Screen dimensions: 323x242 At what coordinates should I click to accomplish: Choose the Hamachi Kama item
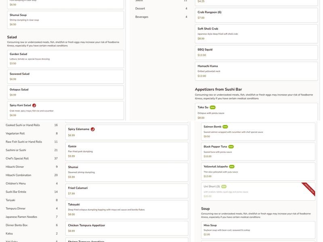pos(256,71)
